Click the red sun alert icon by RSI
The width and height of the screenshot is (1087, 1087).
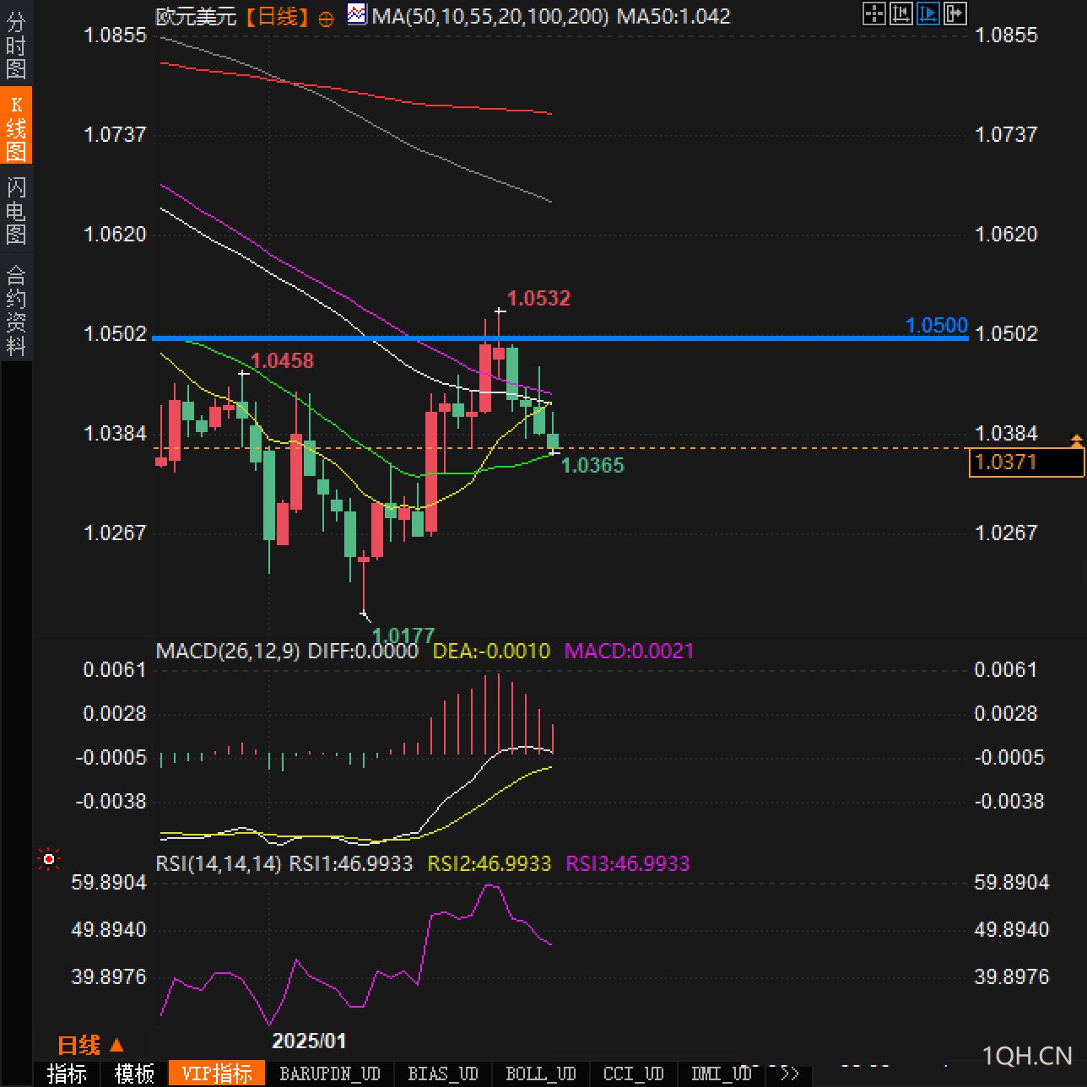(48, 859)
